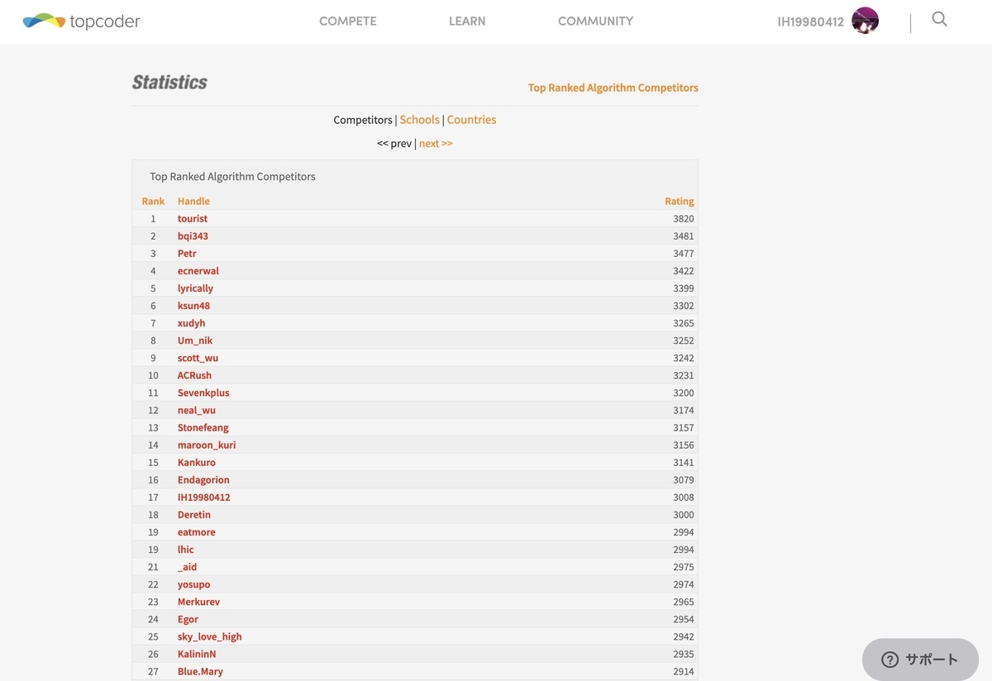Screen dimensions: 992x681
Task: Open xudyh's profile
Action: 191,323
